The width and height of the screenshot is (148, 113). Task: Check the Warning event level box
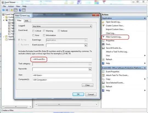click(x=44, y=31)
